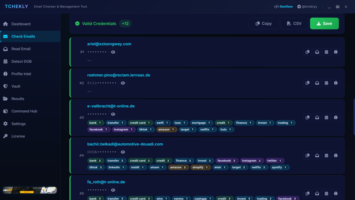This screenshot has height=200, width=355.
Task: Brain icon in fa_roth@t-online.de row
Action: coord(336,193)
